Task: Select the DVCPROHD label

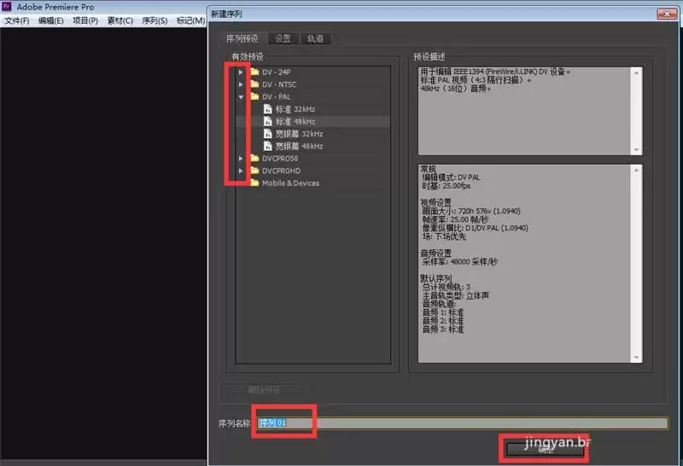Action: [x=281, y=171]
